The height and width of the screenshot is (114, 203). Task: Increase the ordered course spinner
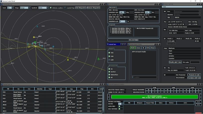point(125,12)
